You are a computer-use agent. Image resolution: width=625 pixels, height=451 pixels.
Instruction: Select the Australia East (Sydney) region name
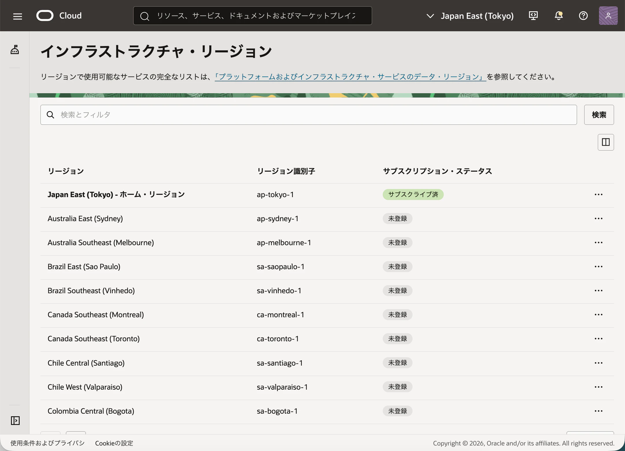[x=85, y=219]
